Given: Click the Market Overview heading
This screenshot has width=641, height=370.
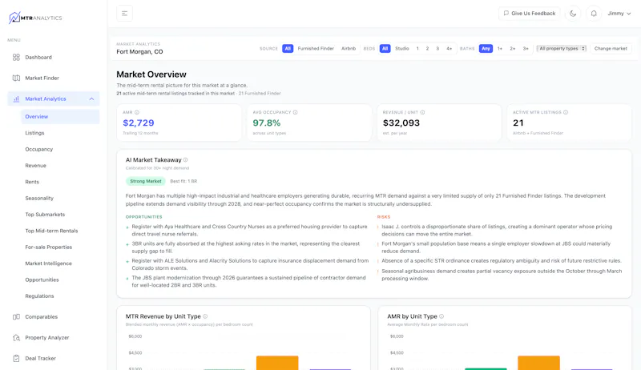Looking at the screenshot, I should point(151,74).
